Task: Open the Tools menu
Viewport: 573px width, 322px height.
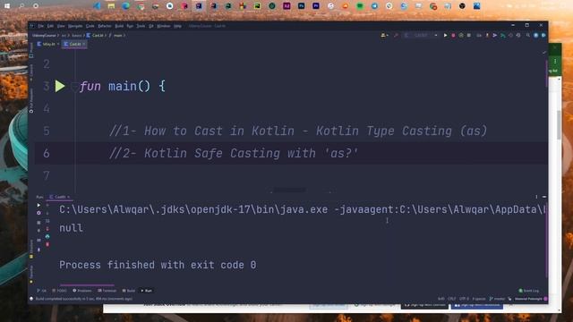Action: click(x=141, y=26)
